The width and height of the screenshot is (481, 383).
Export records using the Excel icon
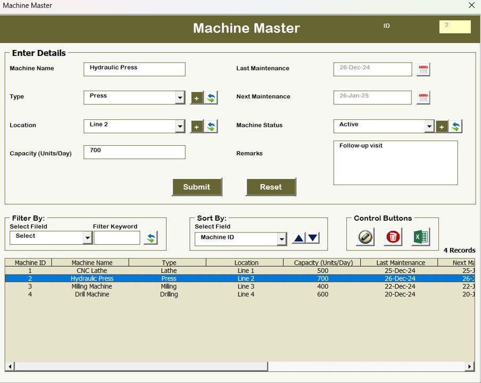421,237
